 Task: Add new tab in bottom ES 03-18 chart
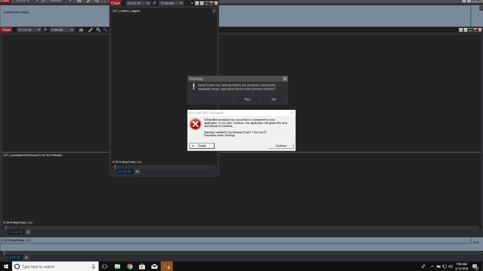pos(26,258)
